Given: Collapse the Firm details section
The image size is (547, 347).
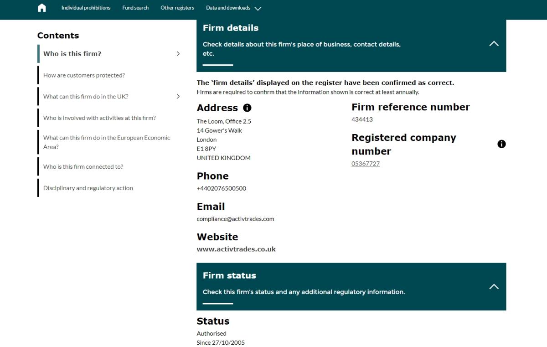Looking at the screenshot, I should click(x=494, y=44).
